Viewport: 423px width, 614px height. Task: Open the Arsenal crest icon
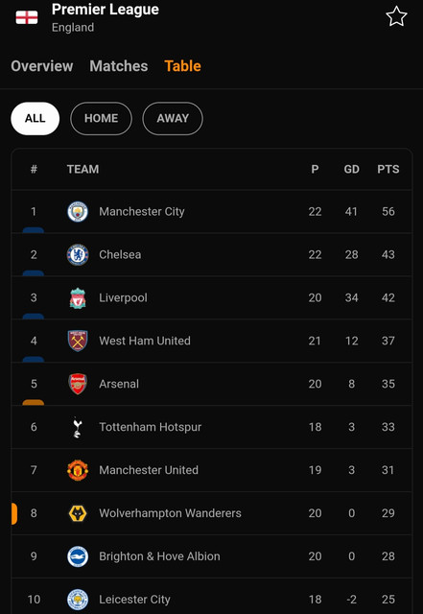click(x=78, y=384)
